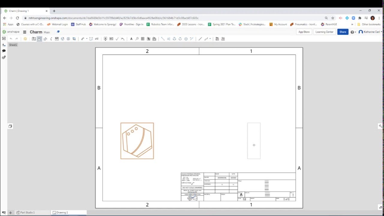
Task: Select the Datum symbol tool
Action: 105,39
